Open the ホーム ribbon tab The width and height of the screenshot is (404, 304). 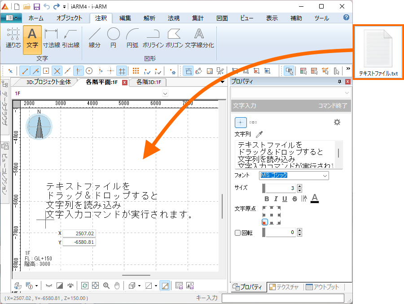click(36, 18)
